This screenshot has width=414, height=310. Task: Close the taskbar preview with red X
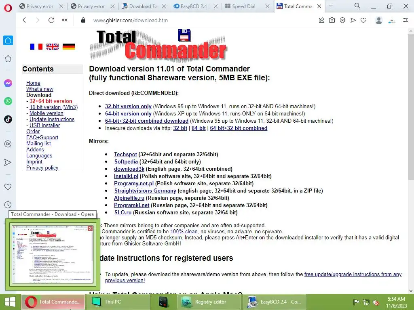coord(90,228)
